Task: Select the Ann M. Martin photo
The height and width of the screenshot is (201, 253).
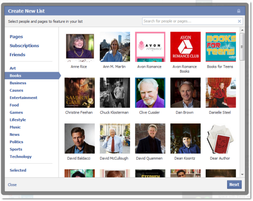Action: [115, 47]
